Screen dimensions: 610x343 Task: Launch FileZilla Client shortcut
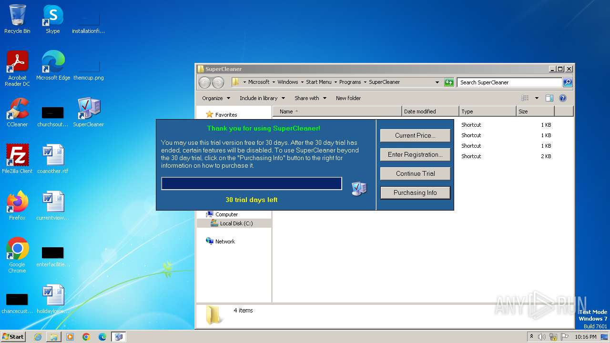coord(17,159)
